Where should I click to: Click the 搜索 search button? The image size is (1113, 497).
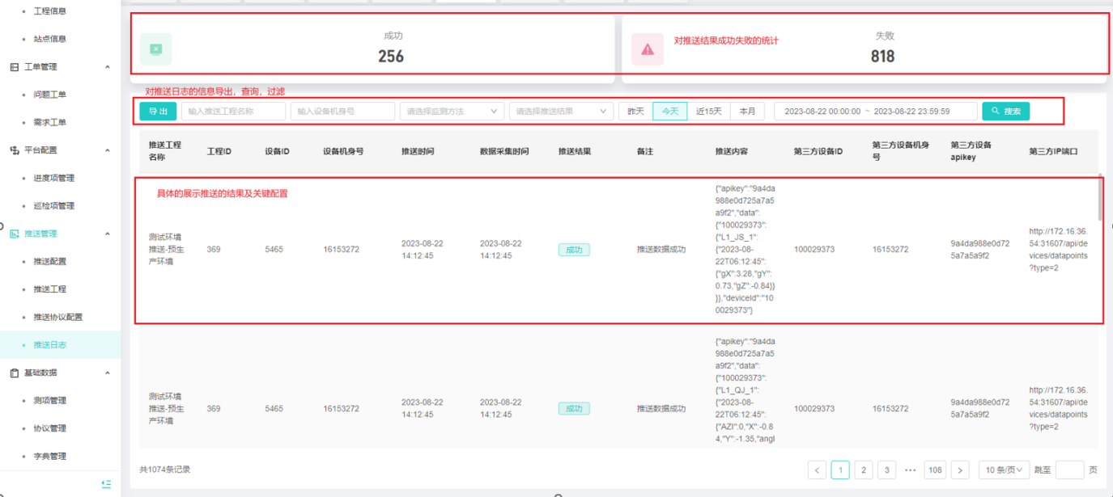tap(1005, 112)
